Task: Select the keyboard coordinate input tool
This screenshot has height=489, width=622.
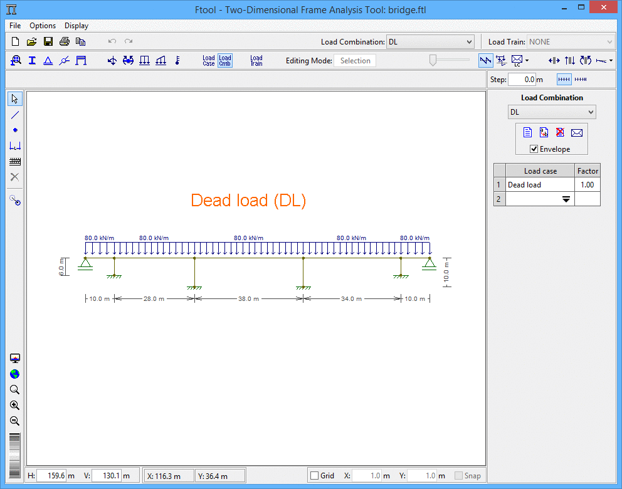Action: click(14, 161)
